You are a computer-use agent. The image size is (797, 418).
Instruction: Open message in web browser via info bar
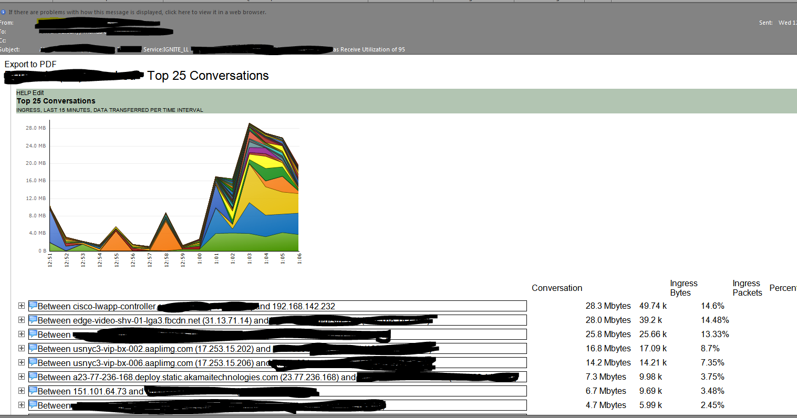138,12
